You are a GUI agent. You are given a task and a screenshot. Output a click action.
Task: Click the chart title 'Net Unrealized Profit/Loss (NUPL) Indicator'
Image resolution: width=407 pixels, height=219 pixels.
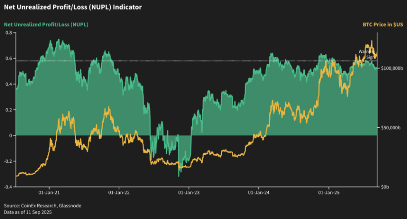(72, 8)
